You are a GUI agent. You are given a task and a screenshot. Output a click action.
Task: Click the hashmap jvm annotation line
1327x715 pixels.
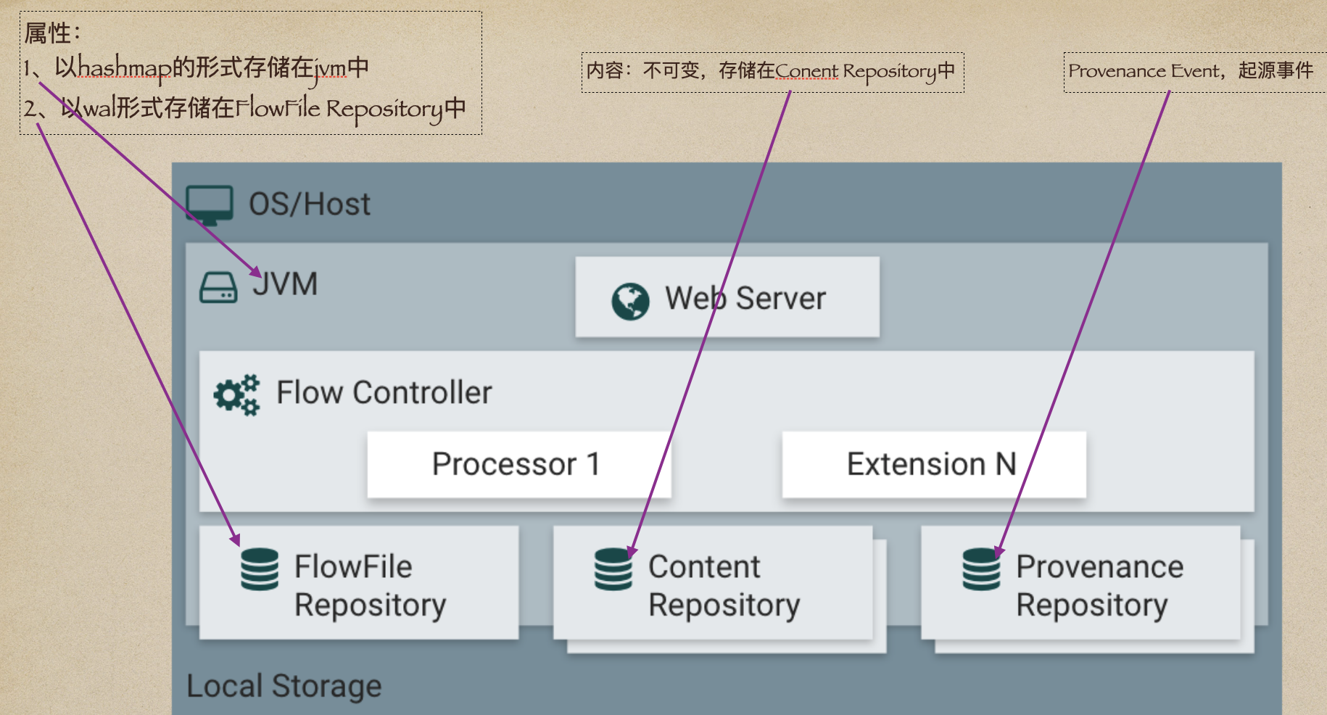point(196,68)
